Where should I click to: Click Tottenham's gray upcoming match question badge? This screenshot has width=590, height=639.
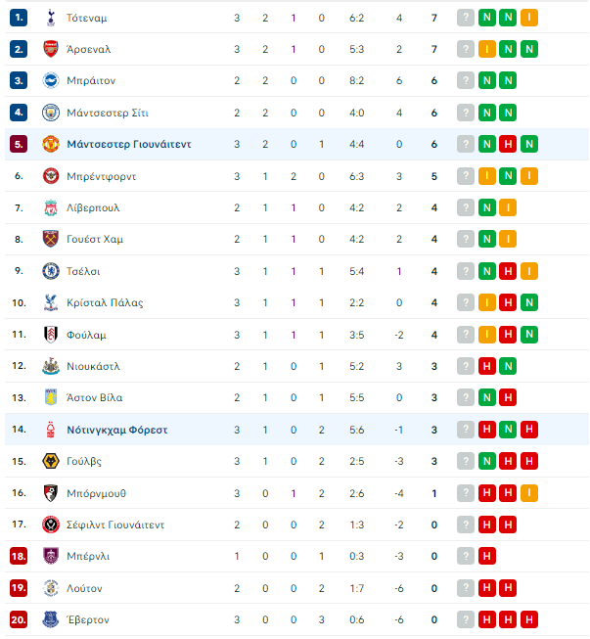coord(466,18)
